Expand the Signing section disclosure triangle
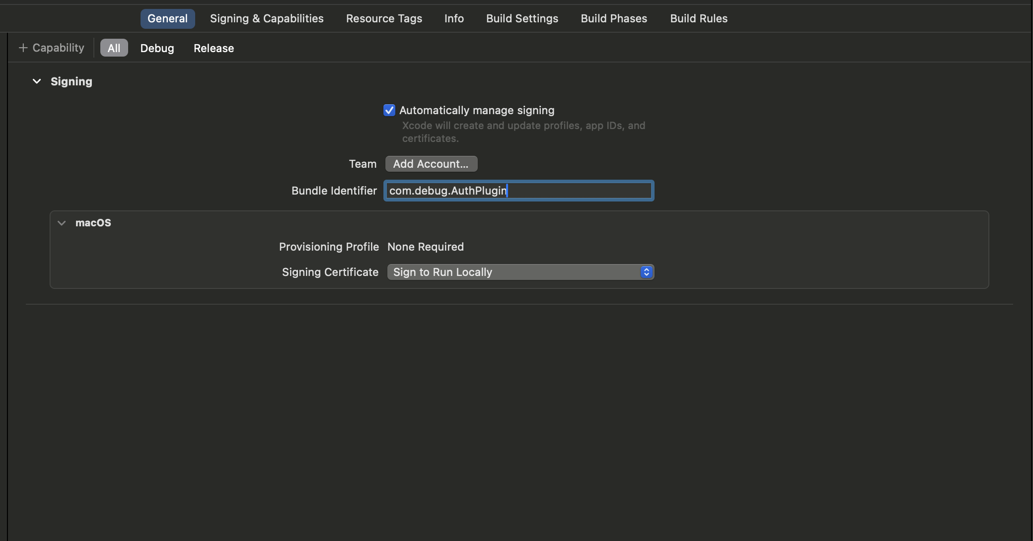The height and width of the screenshot is (541, 1033). coord(36,80)
